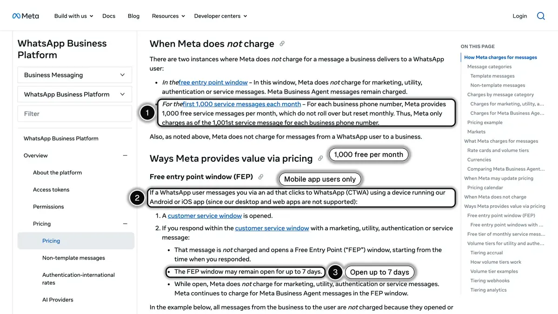
Task: Open the Meta logo home link
Action: [x=26, y=16]
